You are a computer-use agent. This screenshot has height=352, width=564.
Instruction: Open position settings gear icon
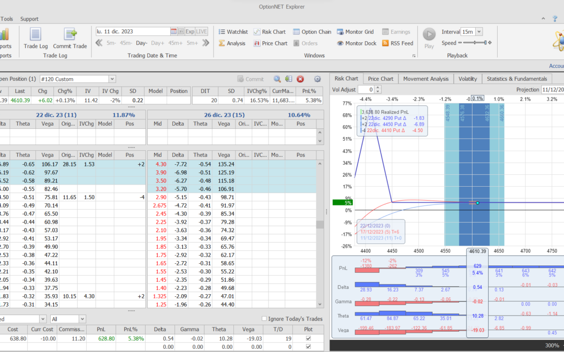click(x=317, y=79)
